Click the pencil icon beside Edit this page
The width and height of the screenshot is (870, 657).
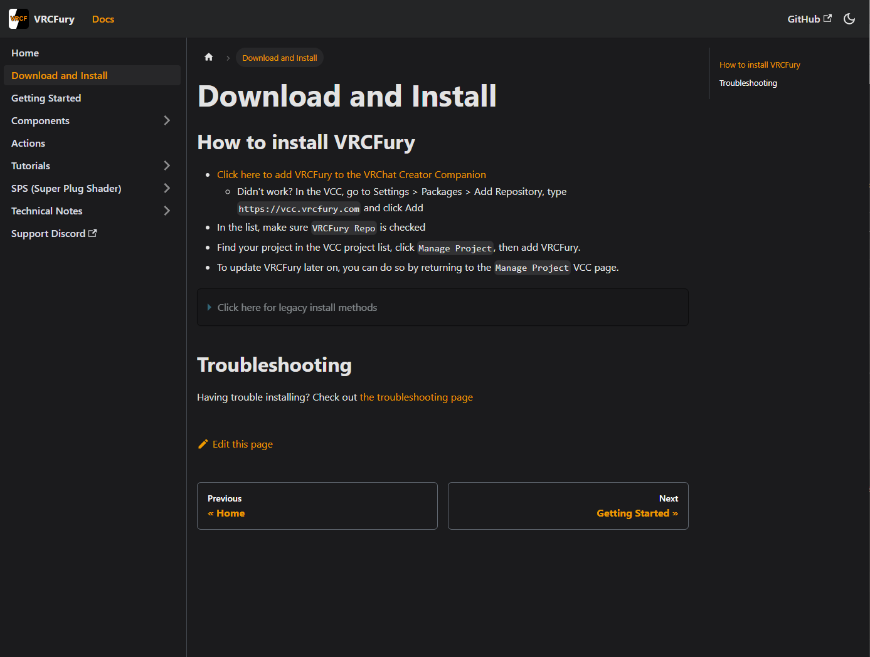pos(203,444)
